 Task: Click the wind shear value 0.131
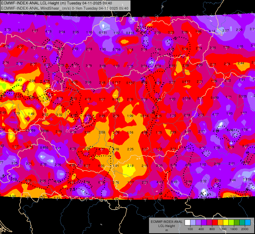pos(103,33)
